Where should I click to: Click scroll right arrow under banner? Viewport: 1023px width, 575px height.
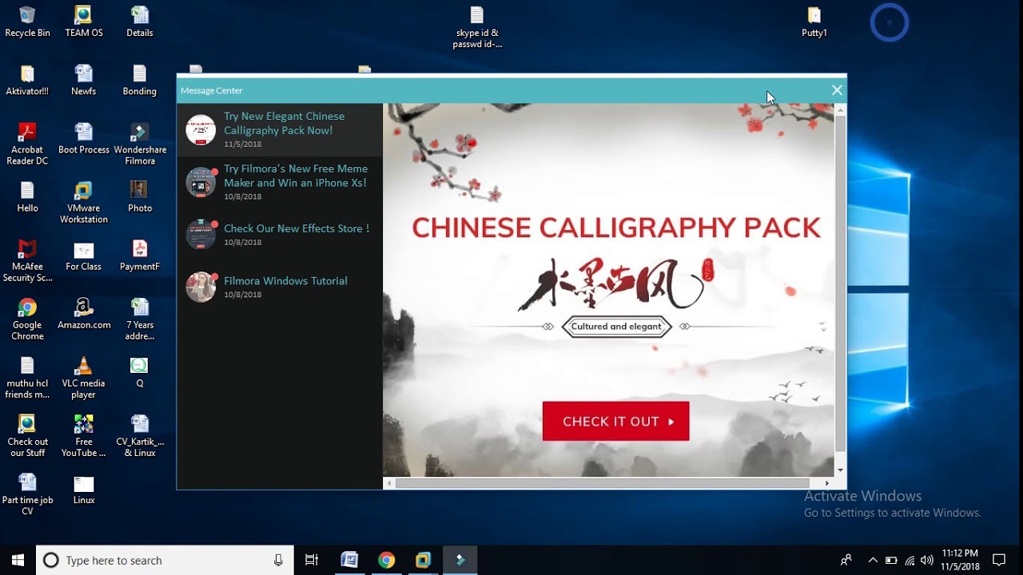coord(827,483)
